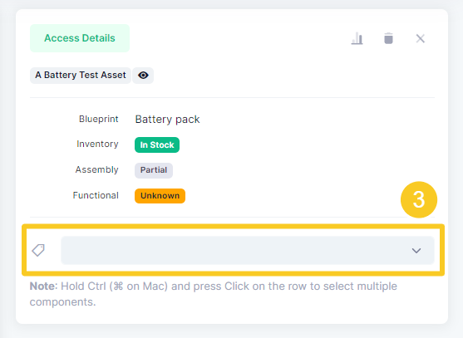
Task: Click the Note text about multiple selection
Action: coord(213,294)
